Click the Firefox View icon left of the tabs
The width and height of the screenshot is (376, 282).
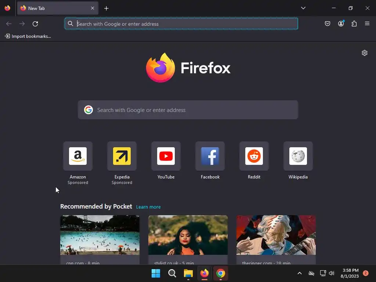click(x=7, y=8)
